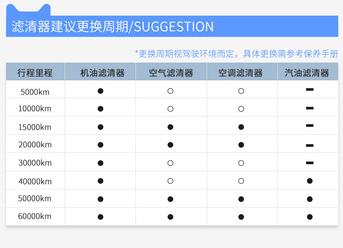This screenshot has height=248, width=343.
Task: Click the filled dot for 空气滤清器 at 60000km
Action: click(x=170, y=217)
